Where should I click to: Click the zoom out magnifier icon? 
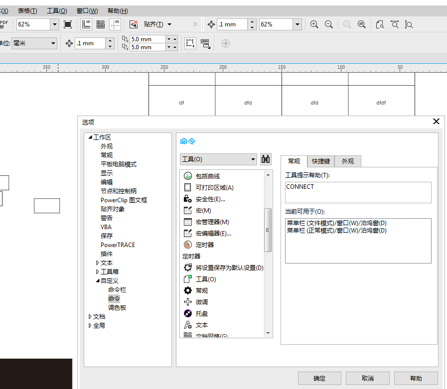[329, 24]
